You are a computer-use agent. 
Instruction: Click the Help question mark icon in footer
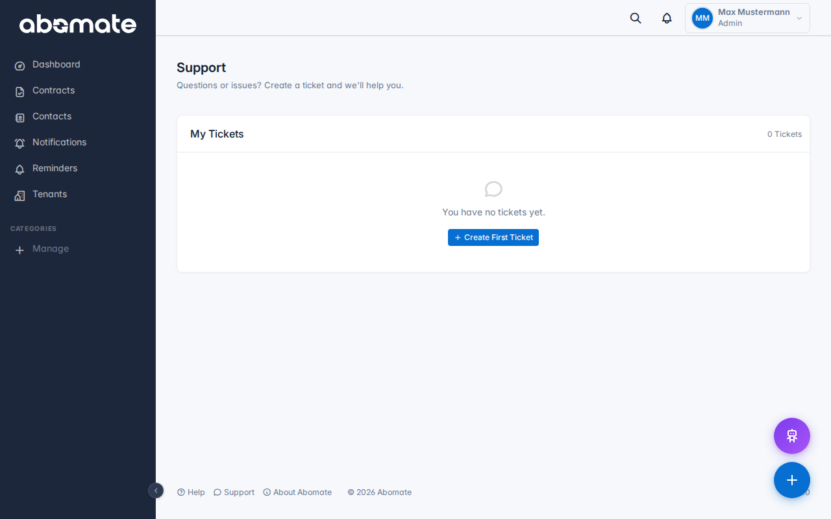point(181,492)
